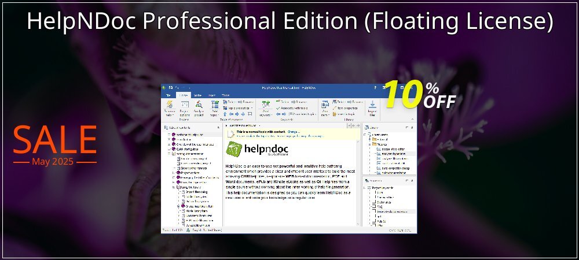This screenshot has height=260, width=579.
Task: Select the Home ribbon tab
Action: [x=184, y=95]
